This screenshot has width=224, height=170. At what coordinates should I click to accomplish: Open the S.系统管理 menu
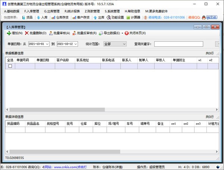pyautogui.click(x=112, y=11)
